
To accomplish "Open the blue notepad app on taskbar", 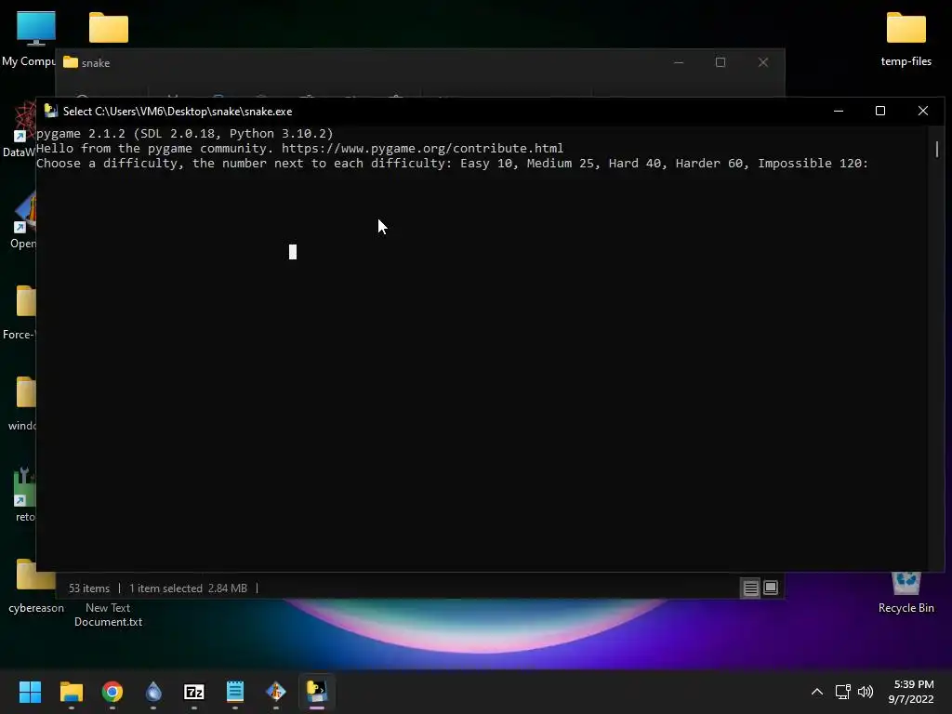I will [235, 692].
